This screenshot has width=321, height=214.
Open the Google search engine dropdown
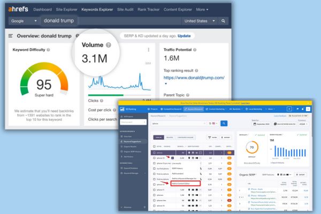click(24, 21)
